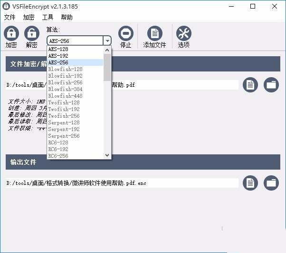Click the list scrollbar up arrow
Screen dimensions: 286x253
tap(107, 50)
